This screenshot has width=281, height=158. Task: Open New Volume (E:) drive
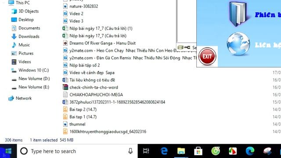(x=34, y=87)
